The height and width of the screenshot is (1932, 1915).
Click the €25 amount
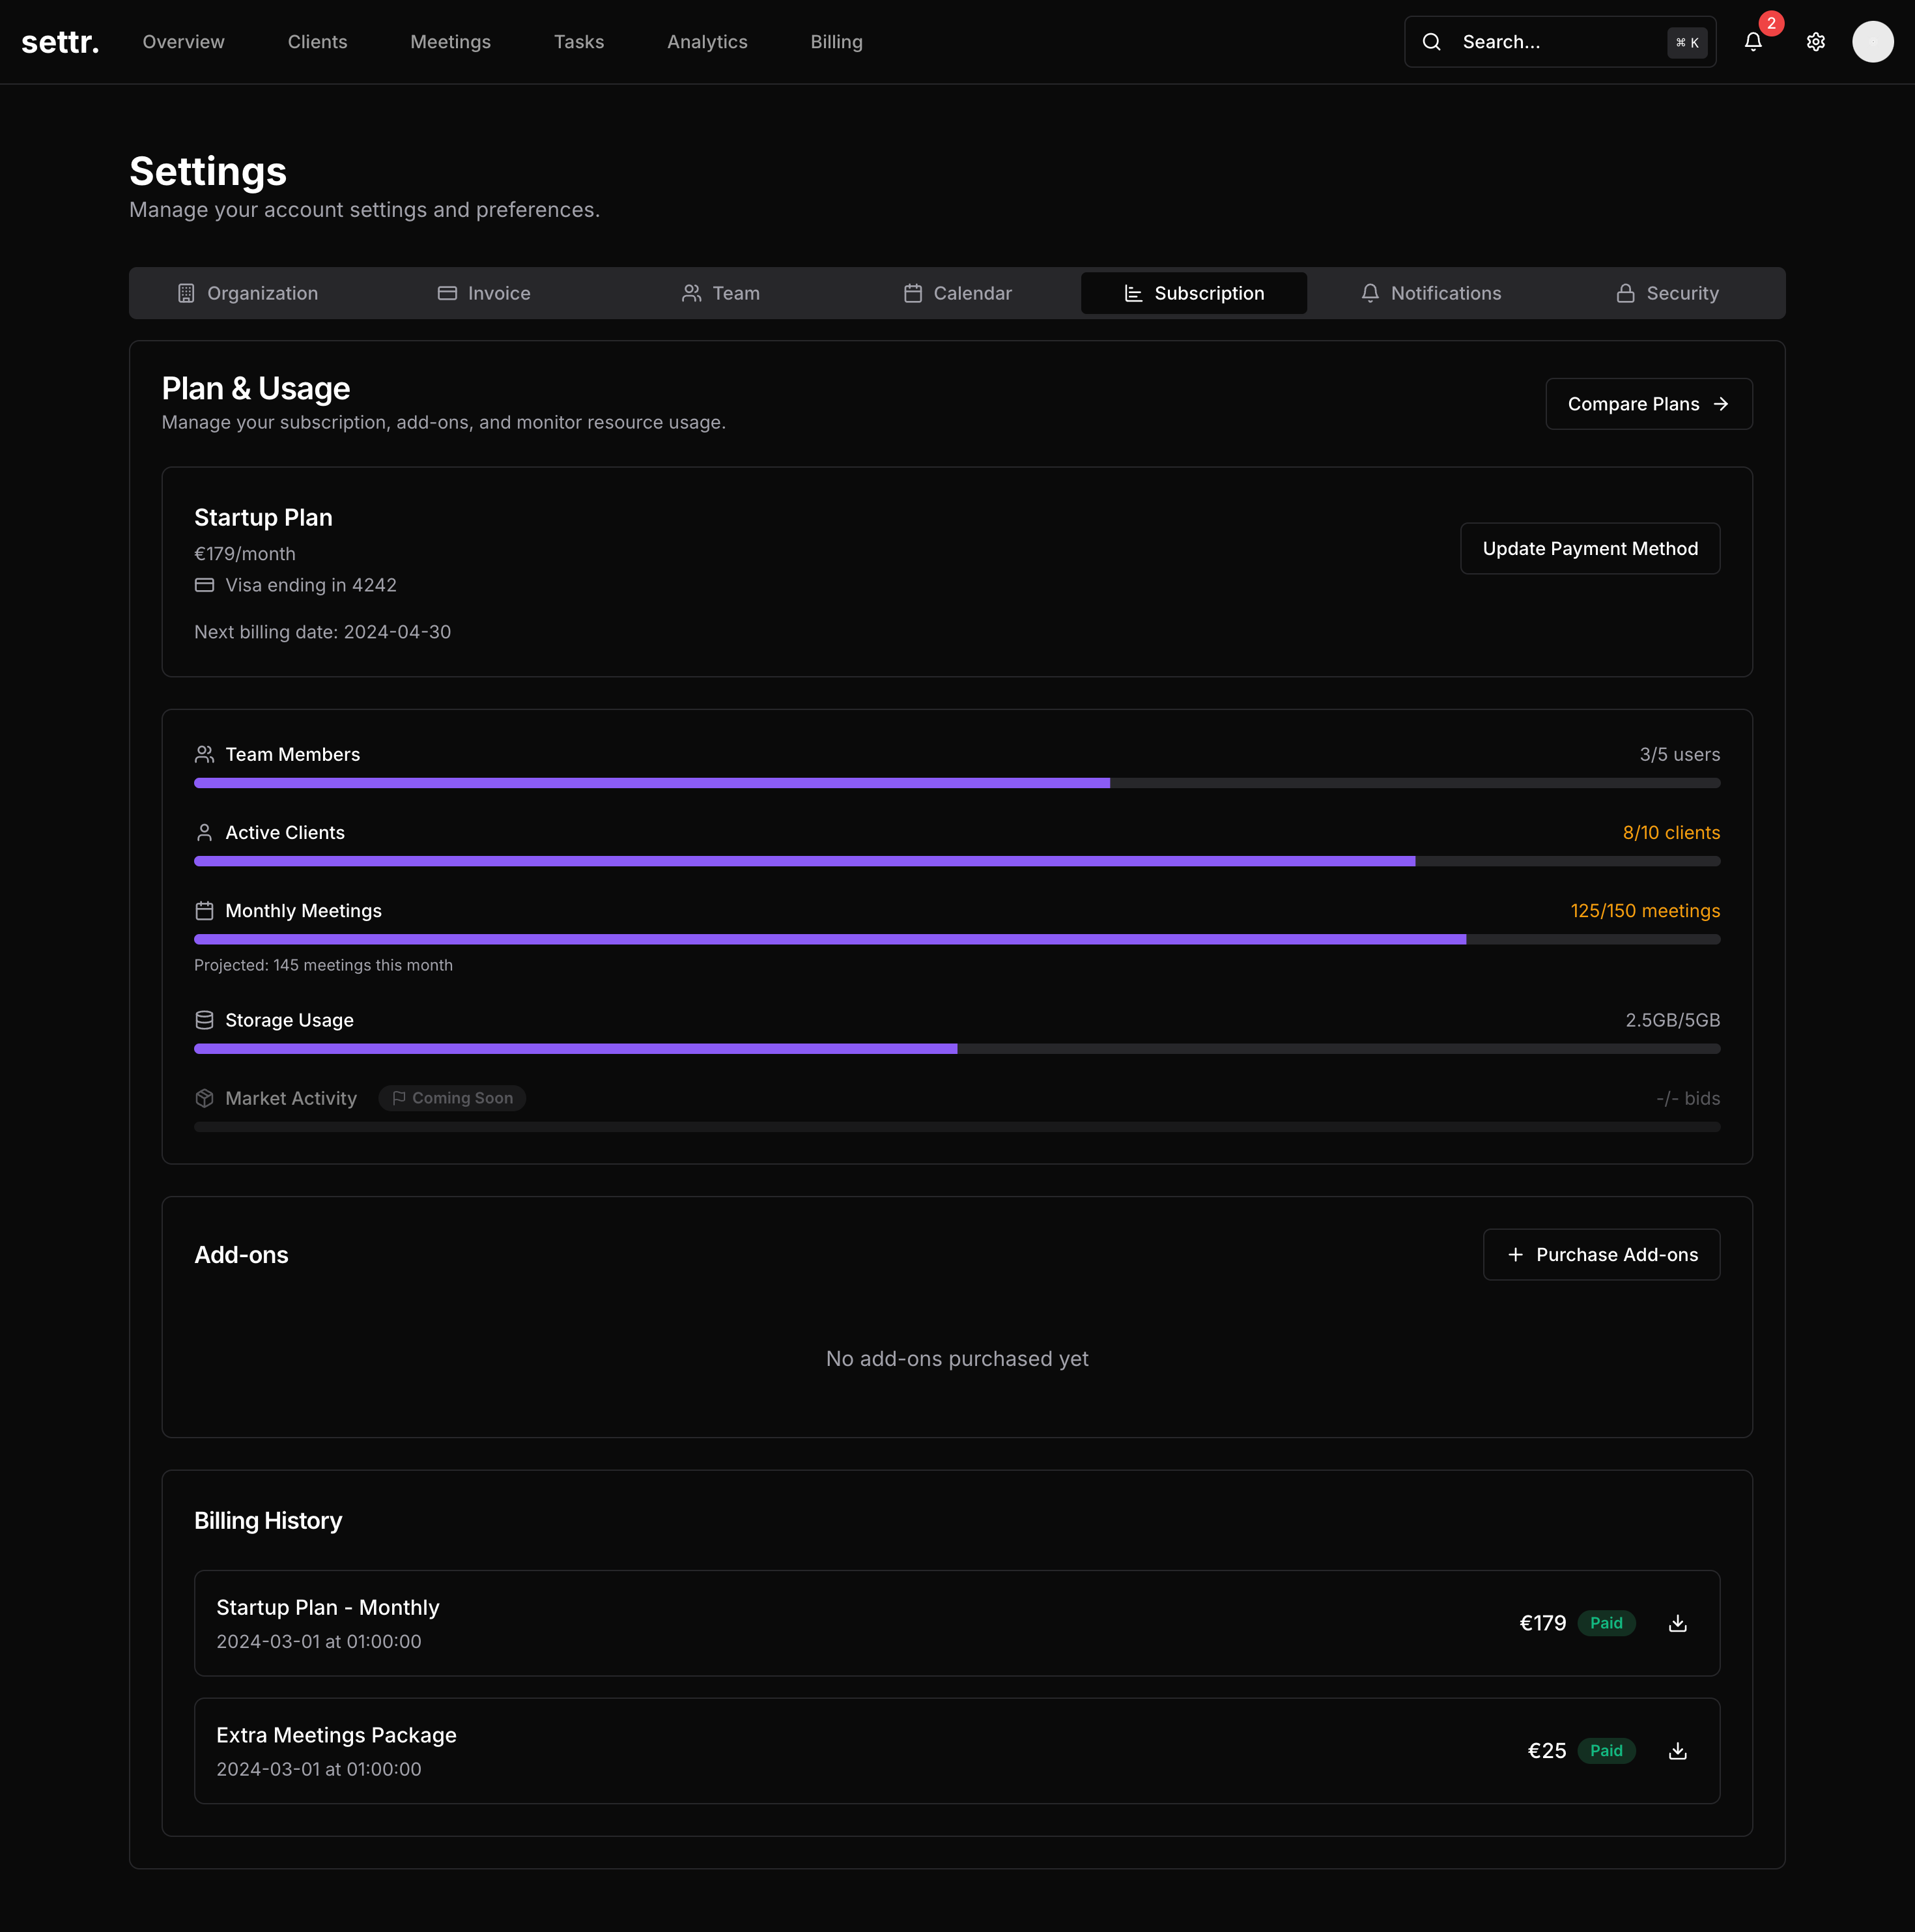(x=1546, y=1751)
